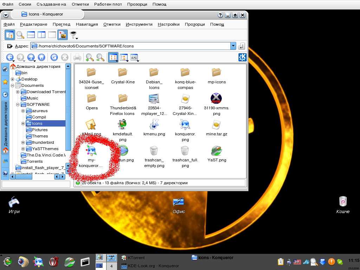Viewport: 360px width, 270px height.
Task: Clear the address bar icon
Action: (9, 46)
